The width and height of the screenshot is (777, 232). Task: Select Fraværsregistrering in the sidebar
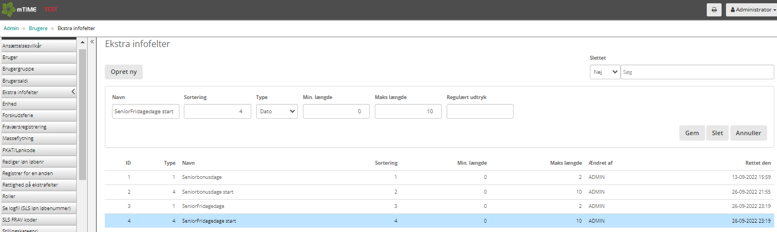pyautogui.click(x=38, y=127)
